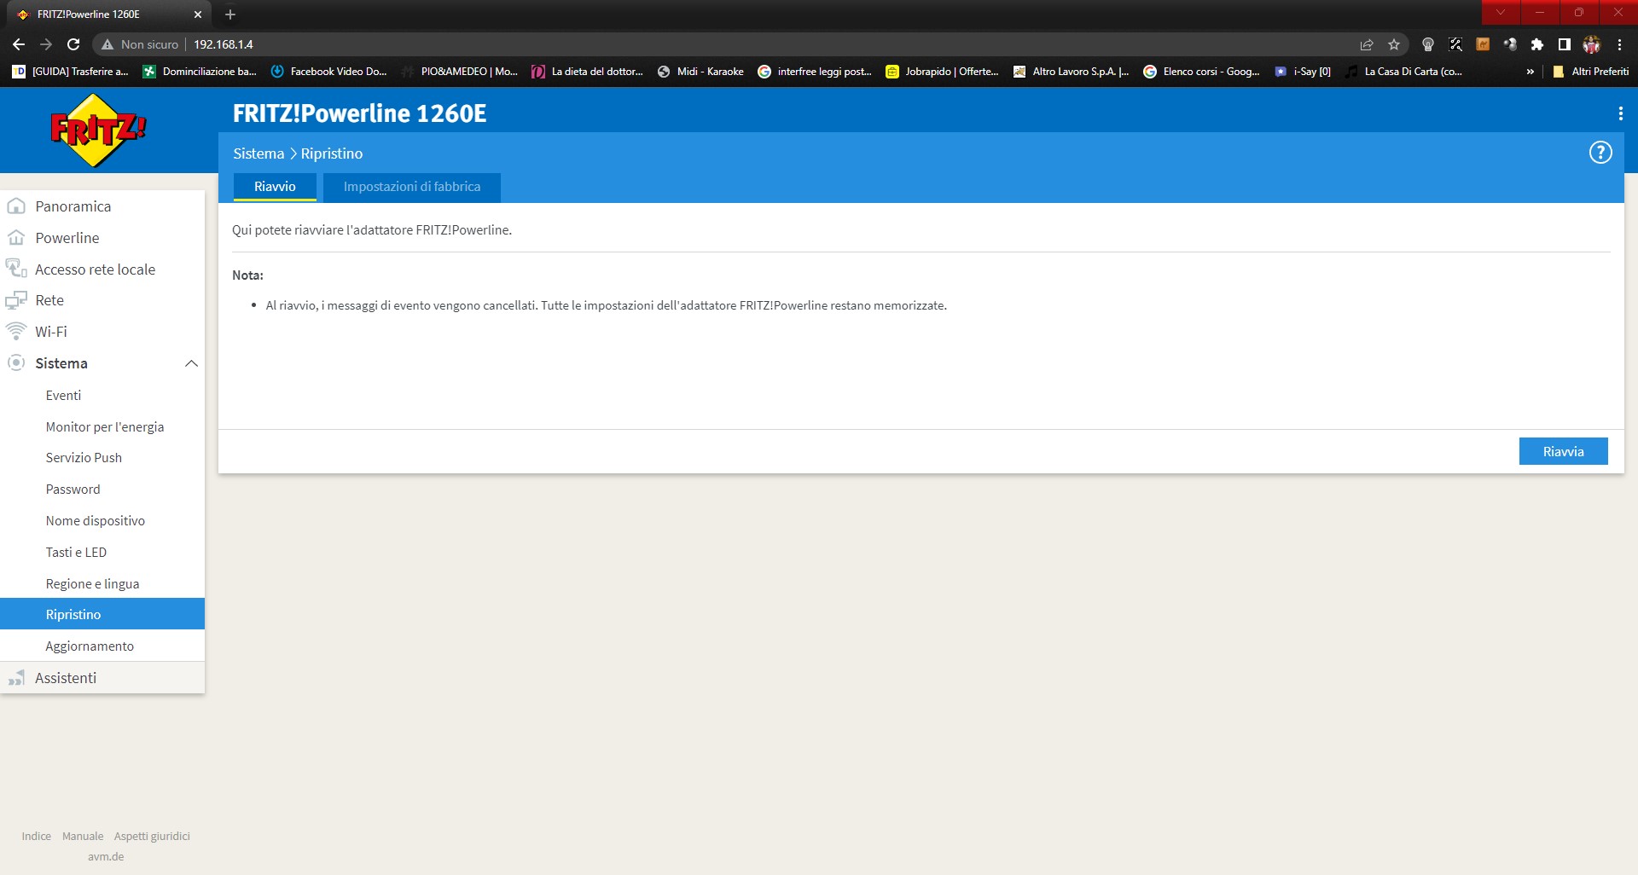Open a new browser tab with plus icon
The height and width of the screenshot is (875, 1638).
tap(230, 14)
